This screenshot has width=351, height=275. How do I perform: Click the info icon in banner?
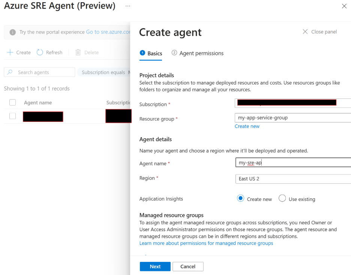tap(13, 32)
